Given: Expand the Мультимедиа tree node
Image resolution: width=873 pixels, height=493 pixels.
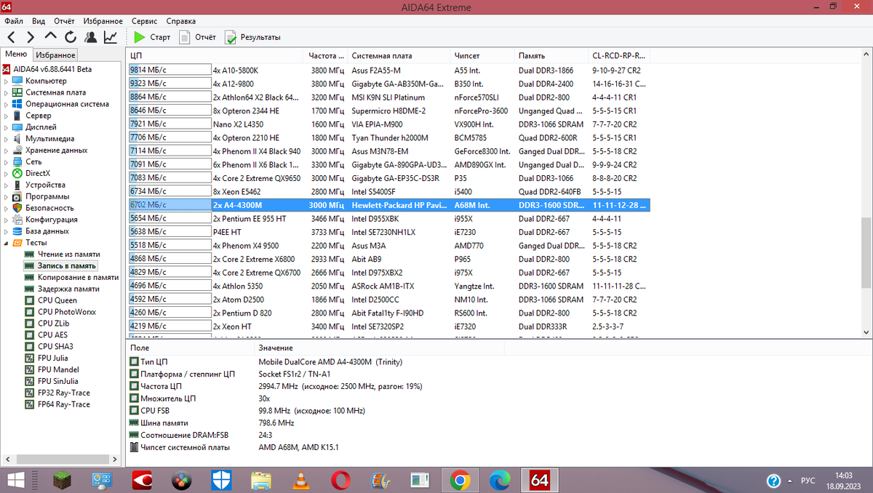Looking at the screenshot, I should [x=7, y=139].
